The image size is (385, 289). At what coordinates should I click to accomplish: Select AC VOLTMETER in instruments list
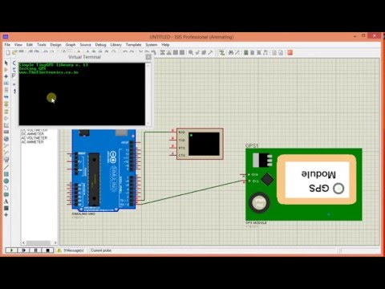[x=34, y=138]
